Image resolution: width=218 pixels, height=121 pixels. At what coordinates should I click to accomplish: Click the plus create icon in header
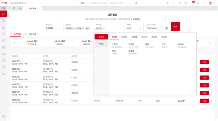[x=174, y=3]
